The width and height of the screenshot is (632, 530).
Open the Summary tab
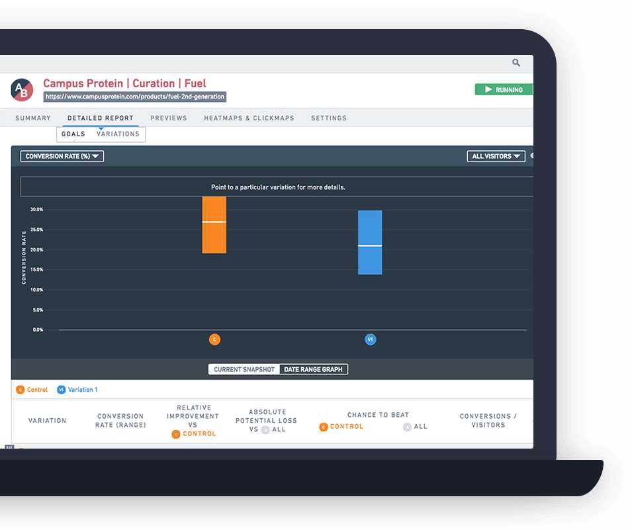click(x=33, y=118)
